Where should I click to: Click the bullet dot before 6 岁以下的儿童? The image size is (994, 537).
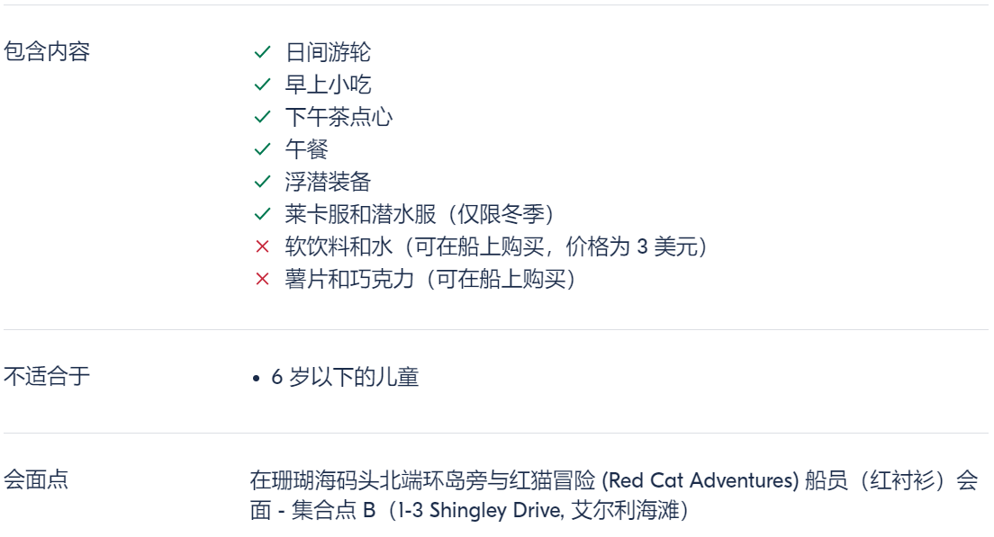[256, 379]
